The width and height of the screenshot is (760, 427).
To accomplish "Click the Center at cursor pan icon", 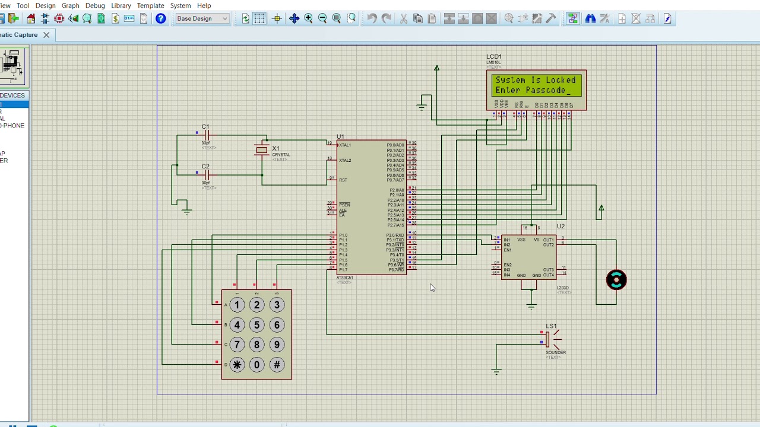I will pyautogui.click(x=294, y=18).
